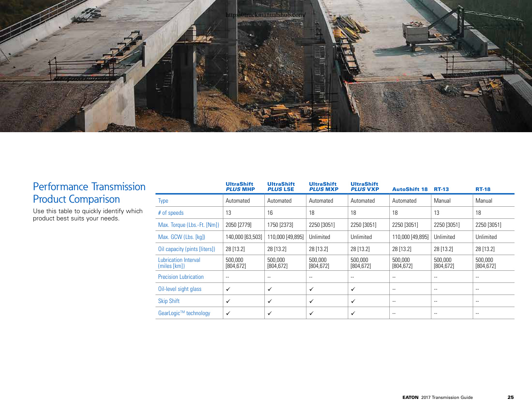Viewport: 532px width, 411px height.
Task: Click the '2050 [2779]' torque value
Action: click(x=239, y=225)
